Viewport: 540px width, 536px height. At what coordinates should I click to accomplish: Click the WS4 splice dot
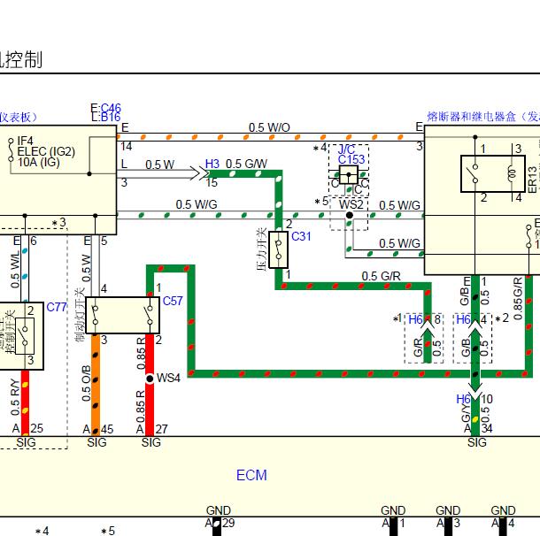[150, 379]
